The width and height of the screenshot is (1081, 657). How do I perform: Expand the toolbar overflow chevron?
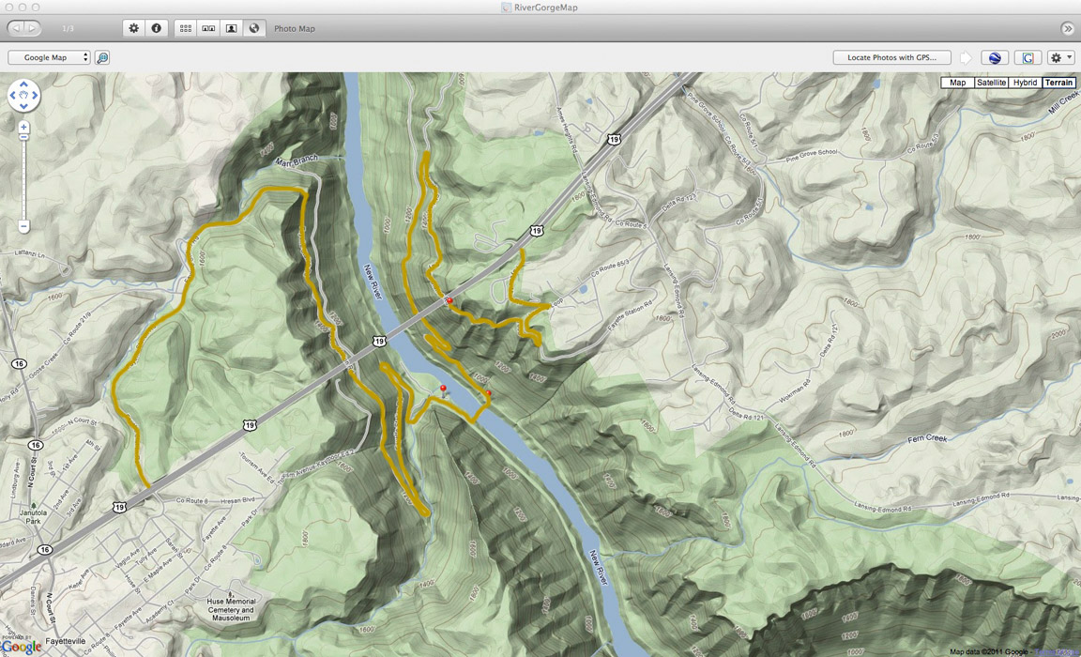pyautogui.click(x=1067, y=29)
